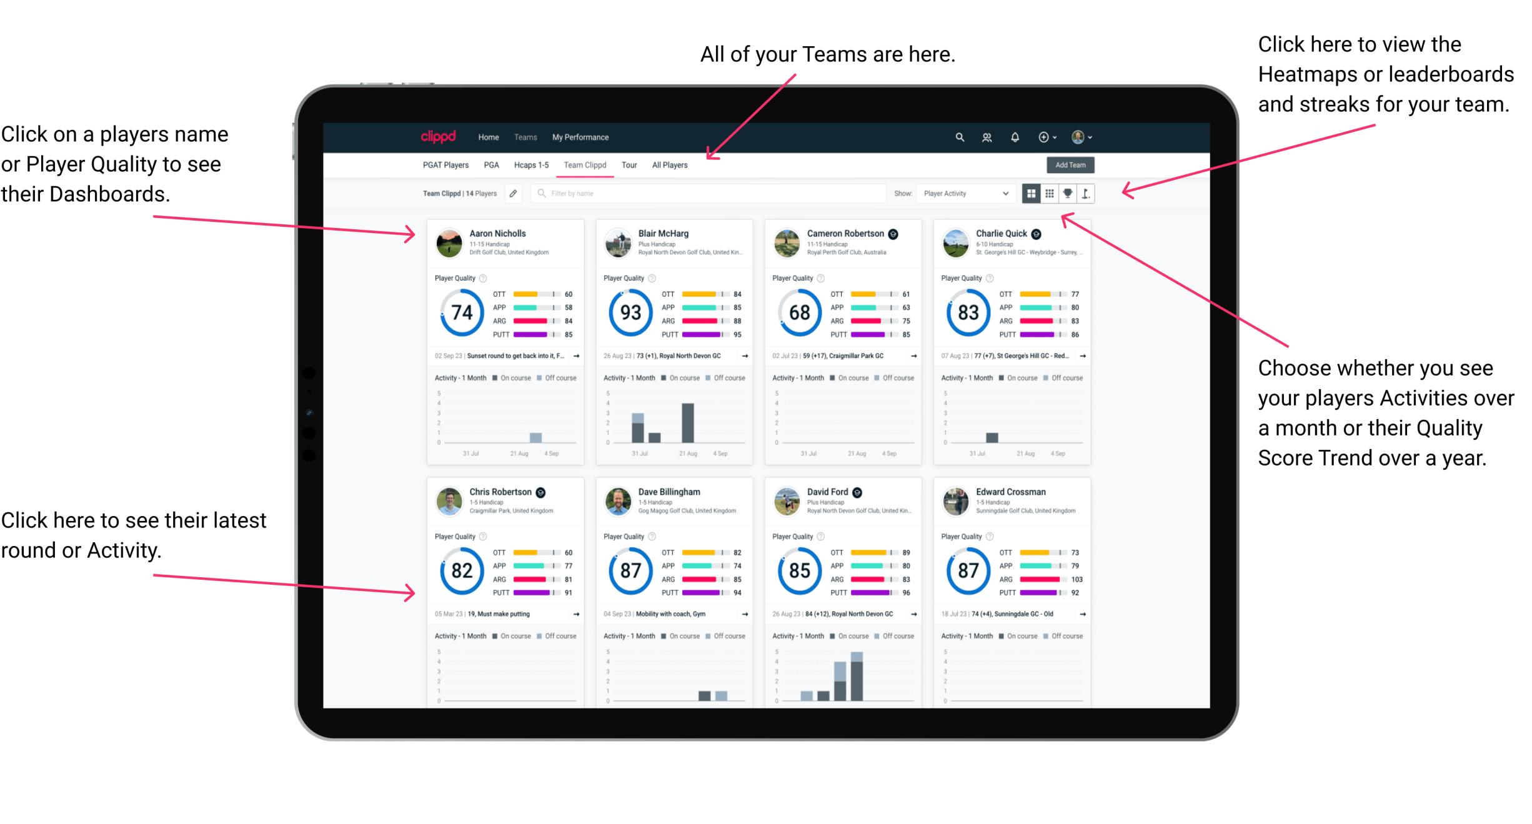Viewport: 1532px width, 824px height.
Task: Click the search magnifier icon
Action: coord(959,136)
